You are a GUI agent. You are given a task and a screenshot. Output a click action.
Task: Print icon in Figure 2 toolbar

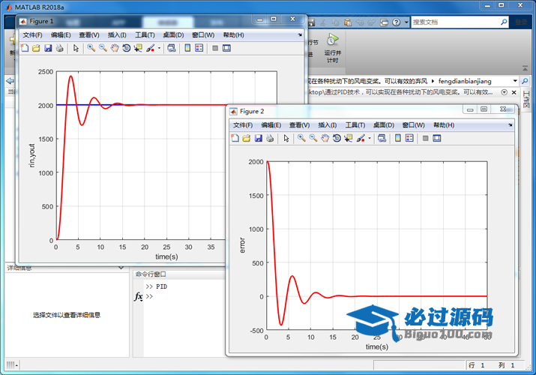coord(270,138)
